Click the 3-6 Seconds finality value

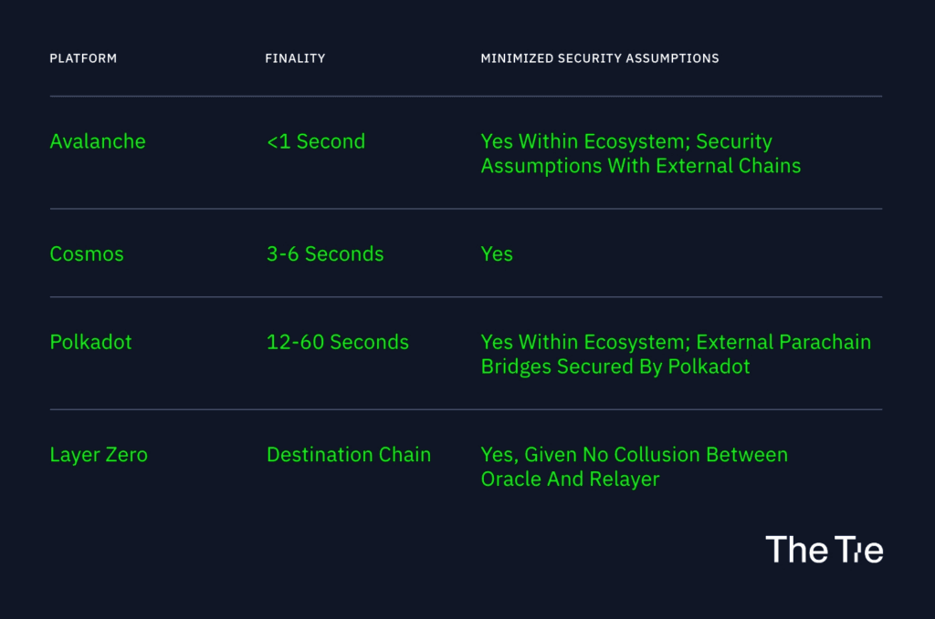coord(325,254)
